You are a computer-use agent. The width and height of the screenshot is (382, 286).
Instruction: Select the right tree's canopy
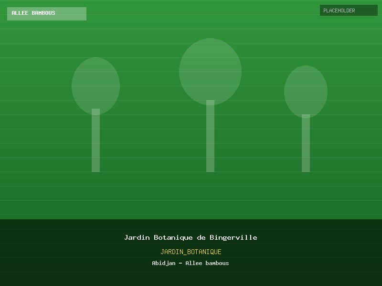tap(306, 90)
